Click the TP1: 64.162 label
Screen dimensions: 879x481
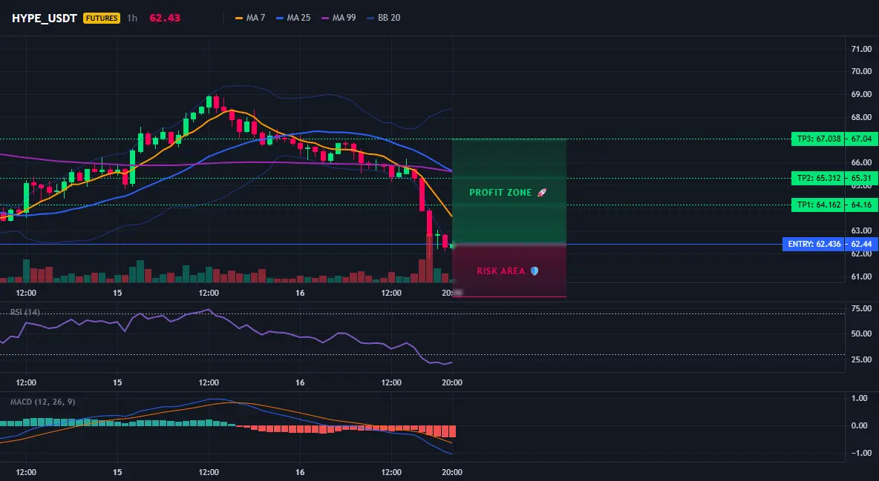tap(818, 205)
